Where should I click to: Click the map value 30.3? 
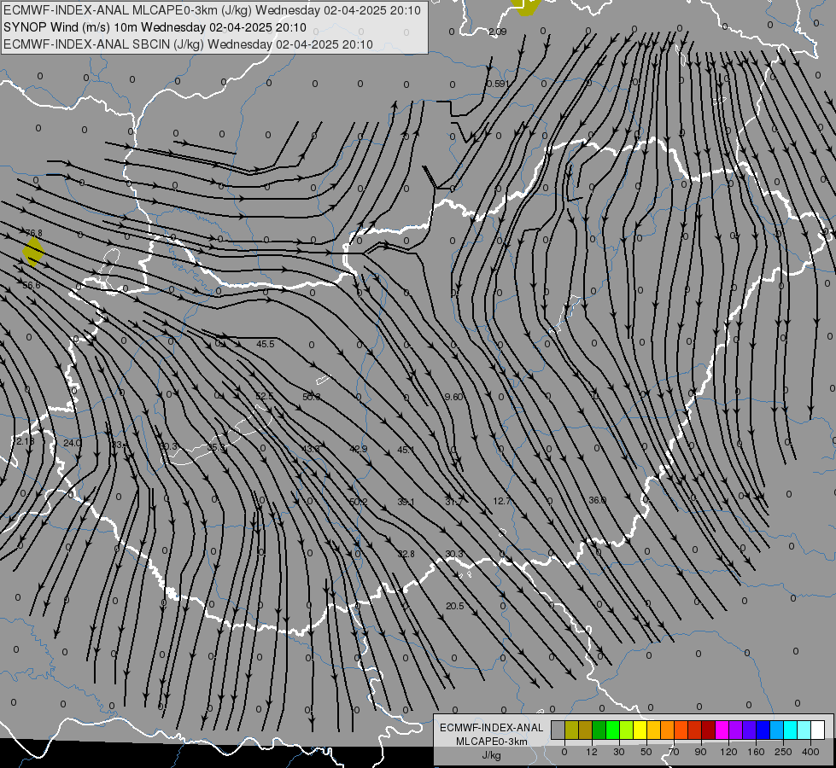453,554
